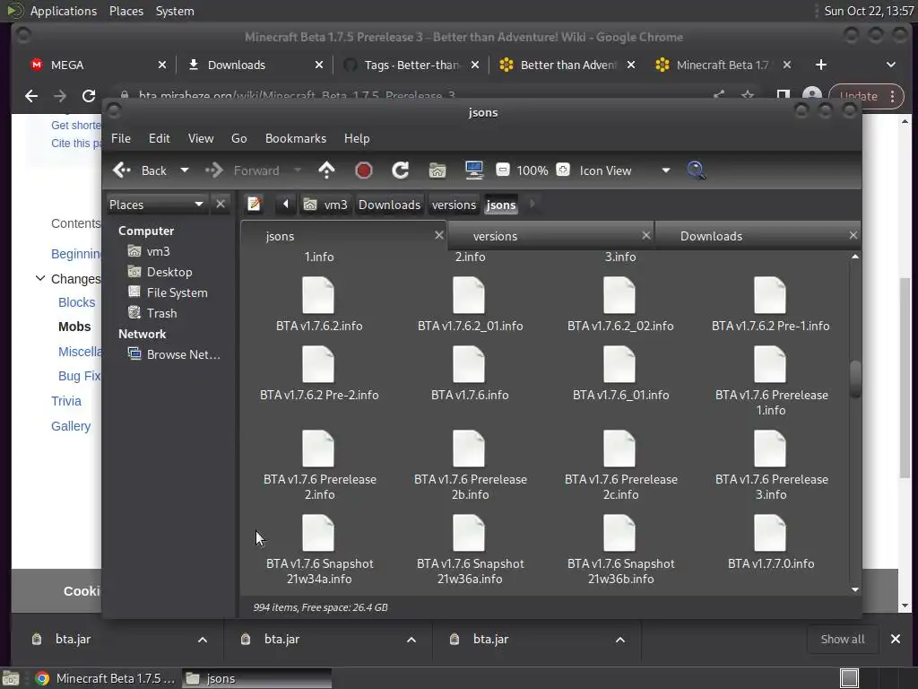Open the Mobs link in wiki contents
The height and width of the screenshot is (689, 918).
74,327
